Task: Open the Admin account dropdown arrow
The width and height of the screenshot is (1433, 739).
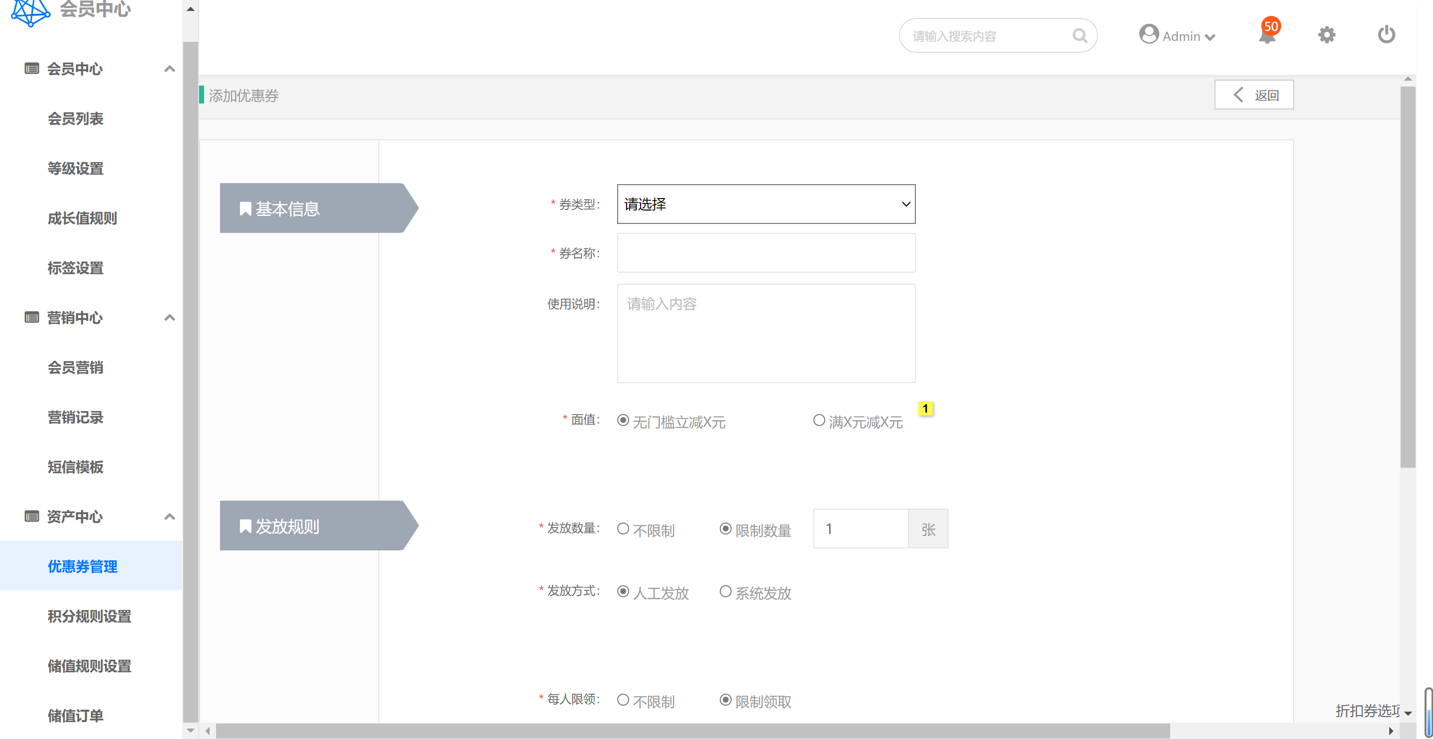Action: point(1210,37)
